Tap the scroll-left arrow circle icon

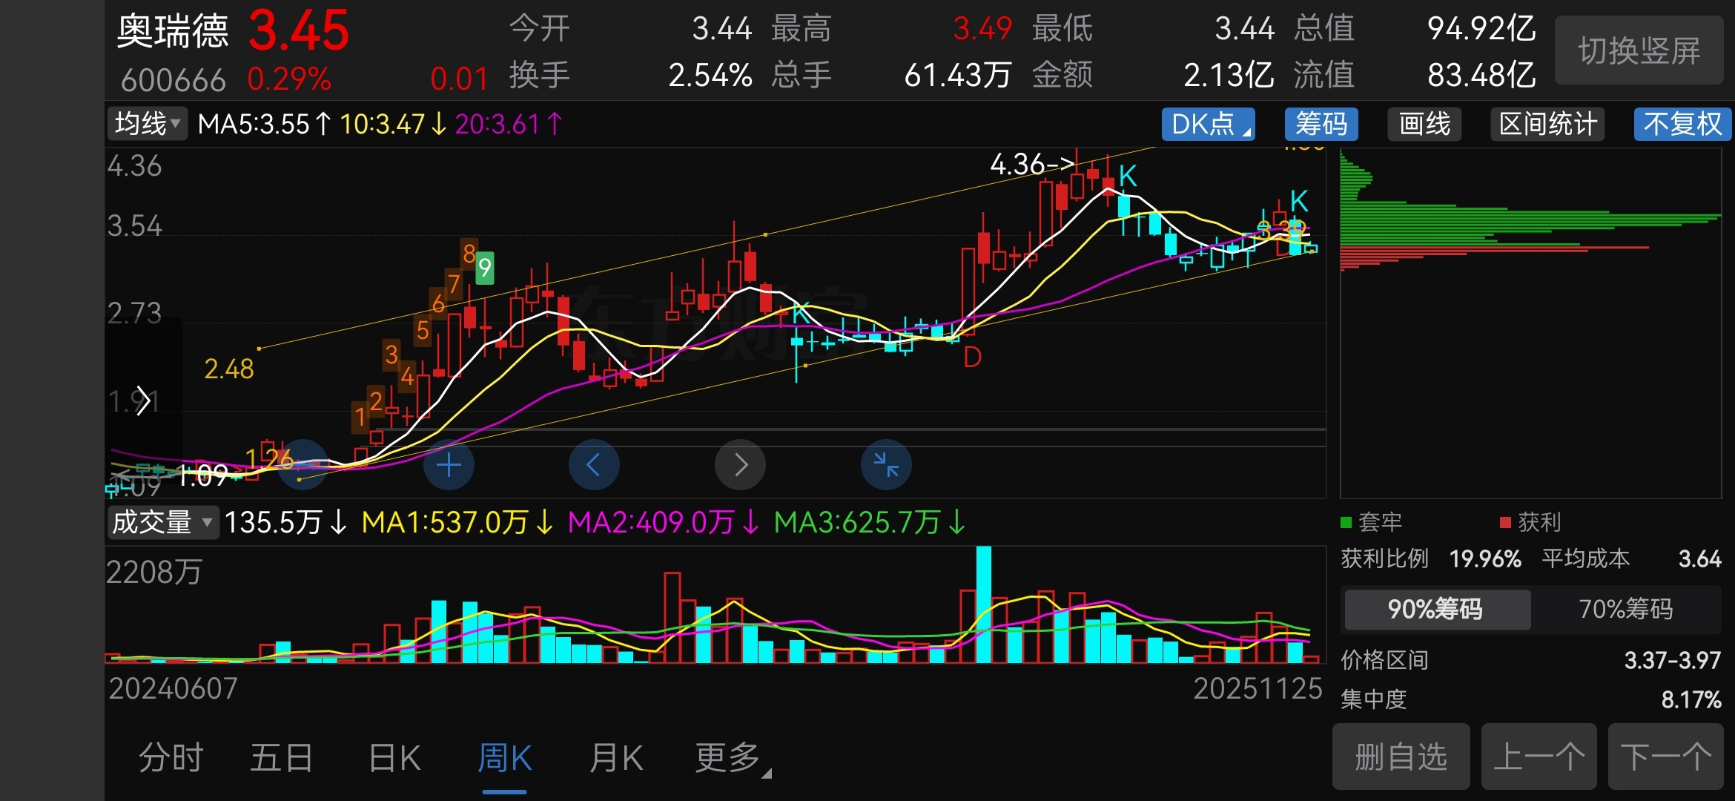click(x=593, y=465)
